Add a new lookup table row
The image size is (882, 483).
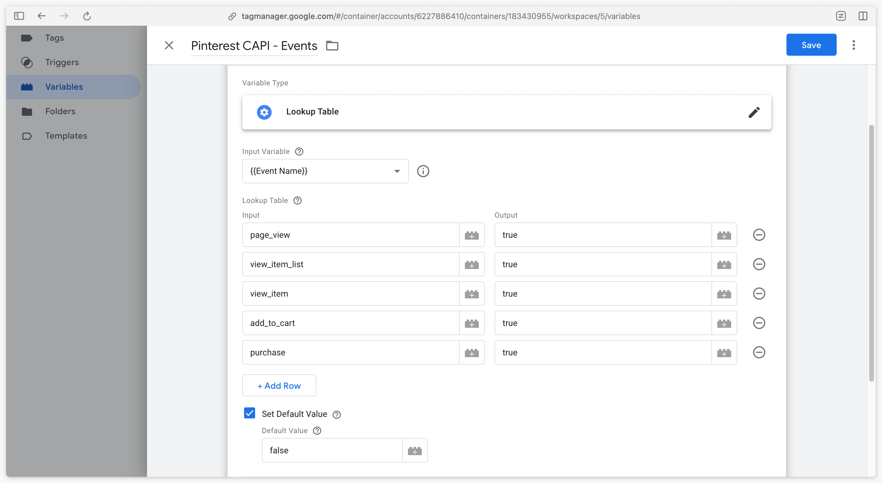[x=279, y=385]
